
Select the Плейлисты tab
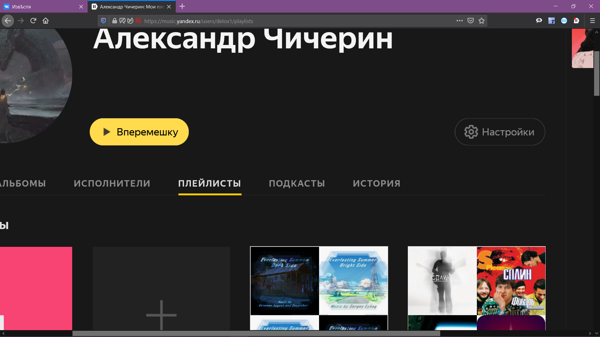(x=210, y=183)
